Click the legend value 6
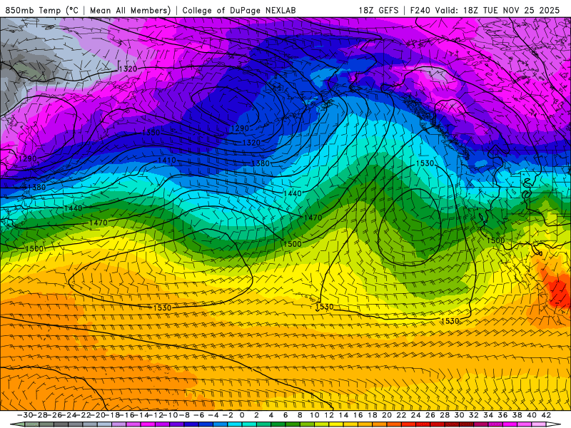The width and height of the screenshot is (571, 428). click(285, 415)
